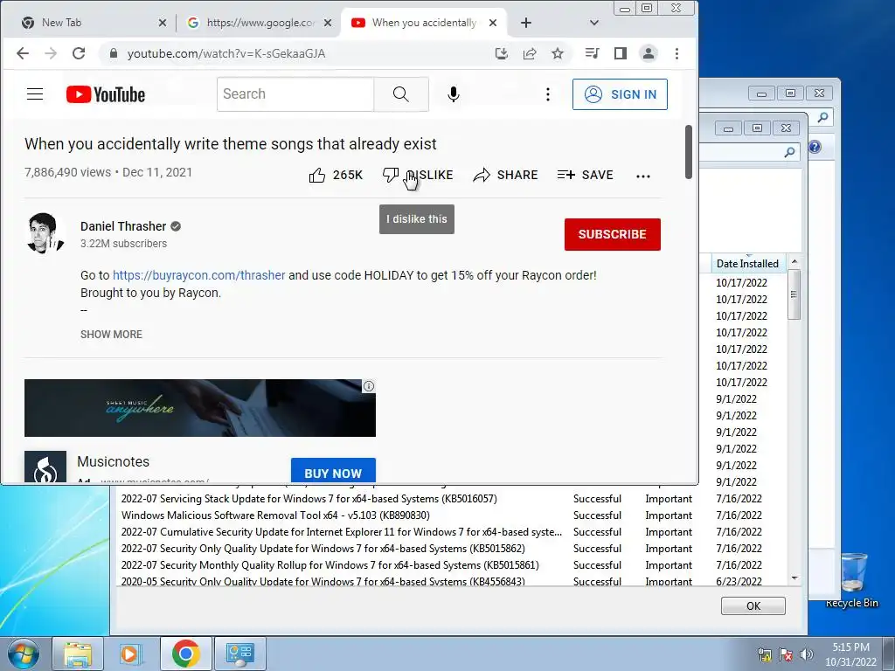Image resolution: width=895 pixels, height=671 pixels.
Task: Subscribe to Daniel Thrasher
Action: pyautogui.click(x=613, y=234)
